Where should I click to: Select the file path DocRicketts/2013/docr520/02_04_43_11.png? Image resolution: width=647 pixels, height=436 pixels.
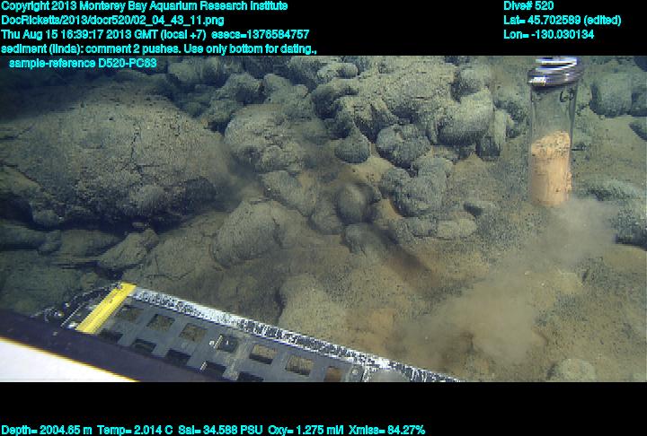pyautogui.click(x=112, y=21)
